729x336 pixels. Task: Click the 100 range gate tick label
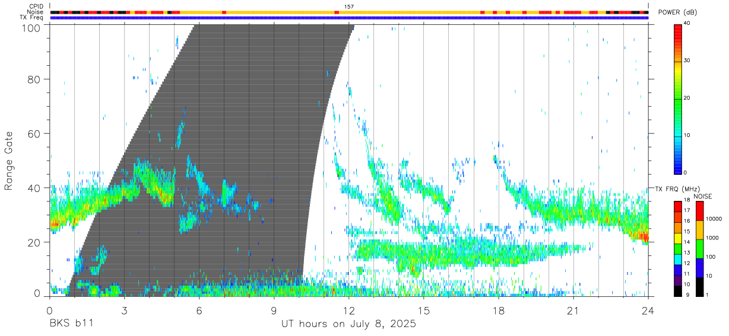[x=33, y=28]
